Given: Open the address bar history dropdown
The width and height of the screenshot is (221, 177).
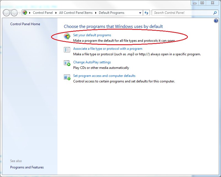Looking at the screenshot, I should pyautogui.click(x=140, y=13).
